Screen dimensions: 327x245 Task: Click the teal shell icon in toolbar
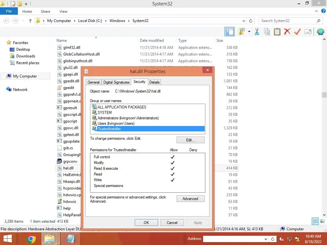point(321,32)
